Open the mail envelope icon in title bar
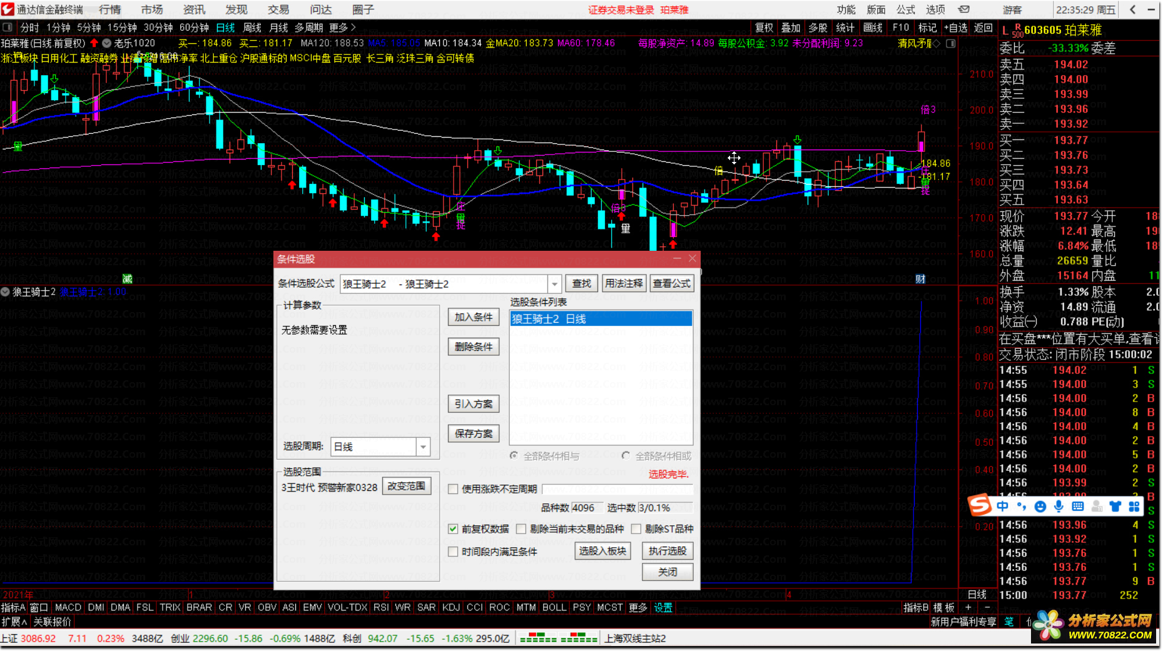1163x651 pixels. pos(964,9)
